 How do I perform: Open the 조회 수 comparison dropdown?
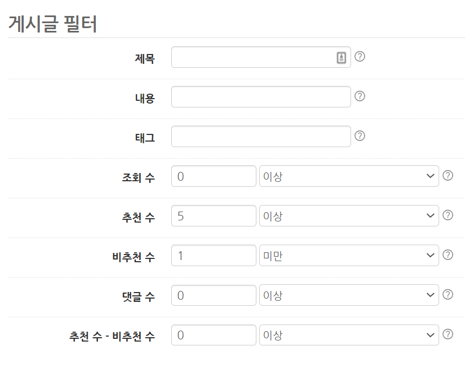click(x=349, y=176)
